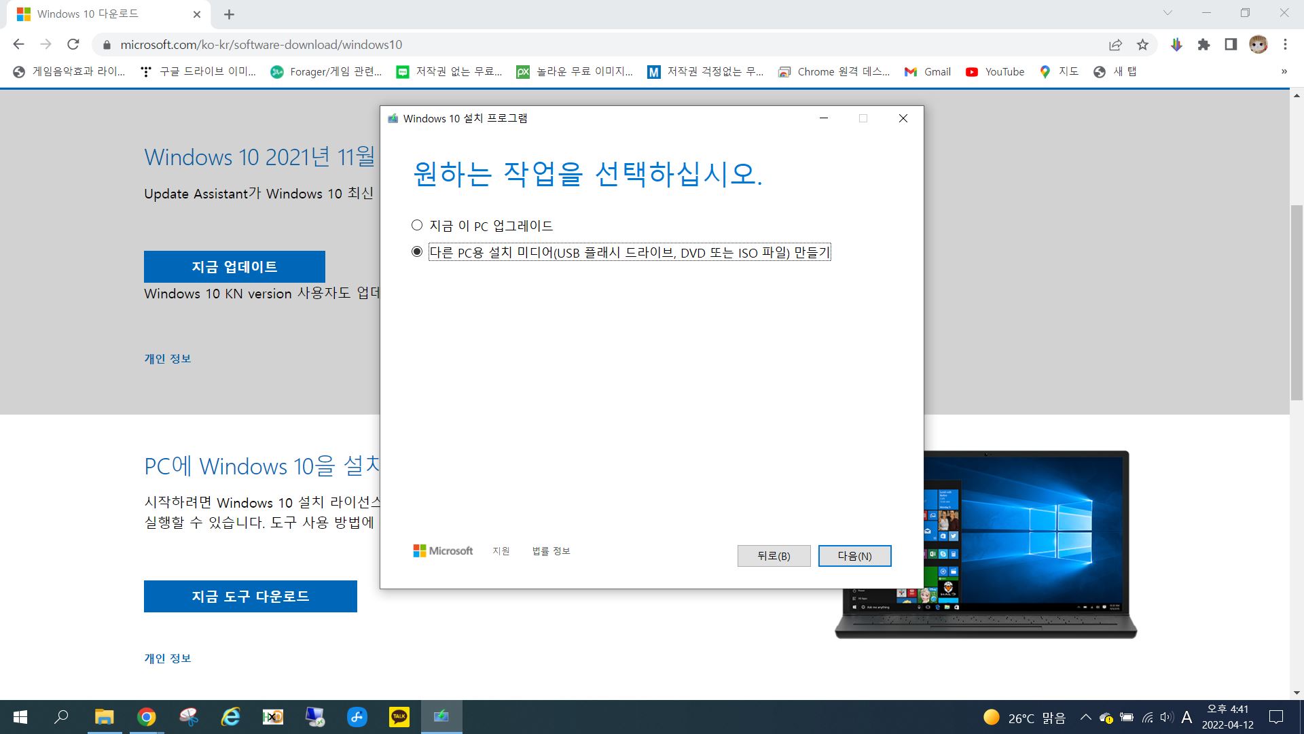Image resolution: width=1304 pixels, height=734 pixels.
Task: Click the 뒤로(B) back button
Action: 774,556
